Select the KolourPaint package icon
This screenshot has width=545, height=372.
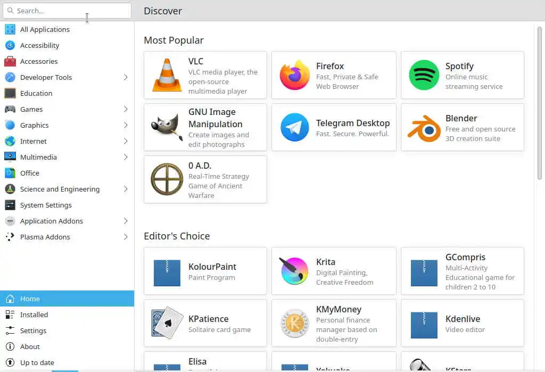click(167, 273)
